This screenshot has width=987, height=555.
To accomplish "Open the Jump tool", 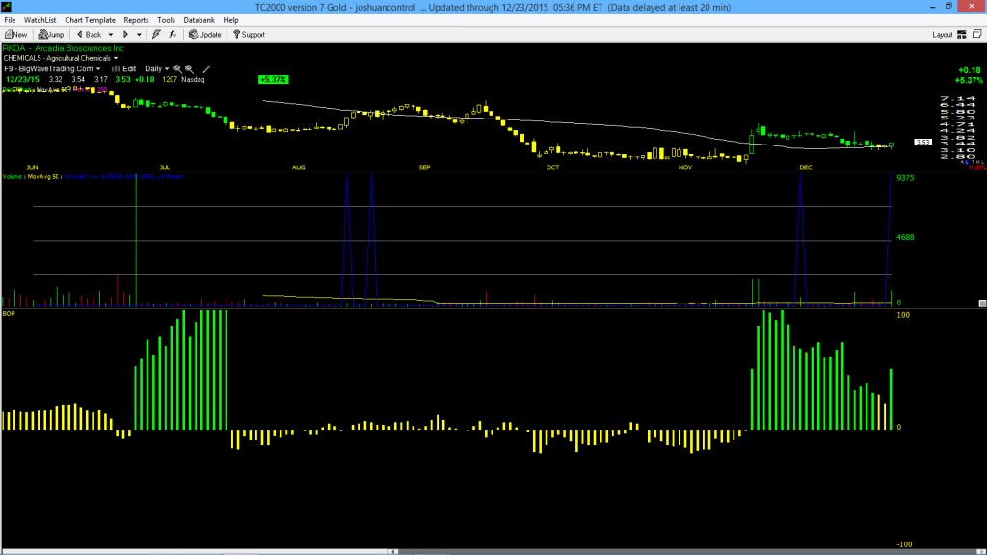I will (x=51, y=35).
